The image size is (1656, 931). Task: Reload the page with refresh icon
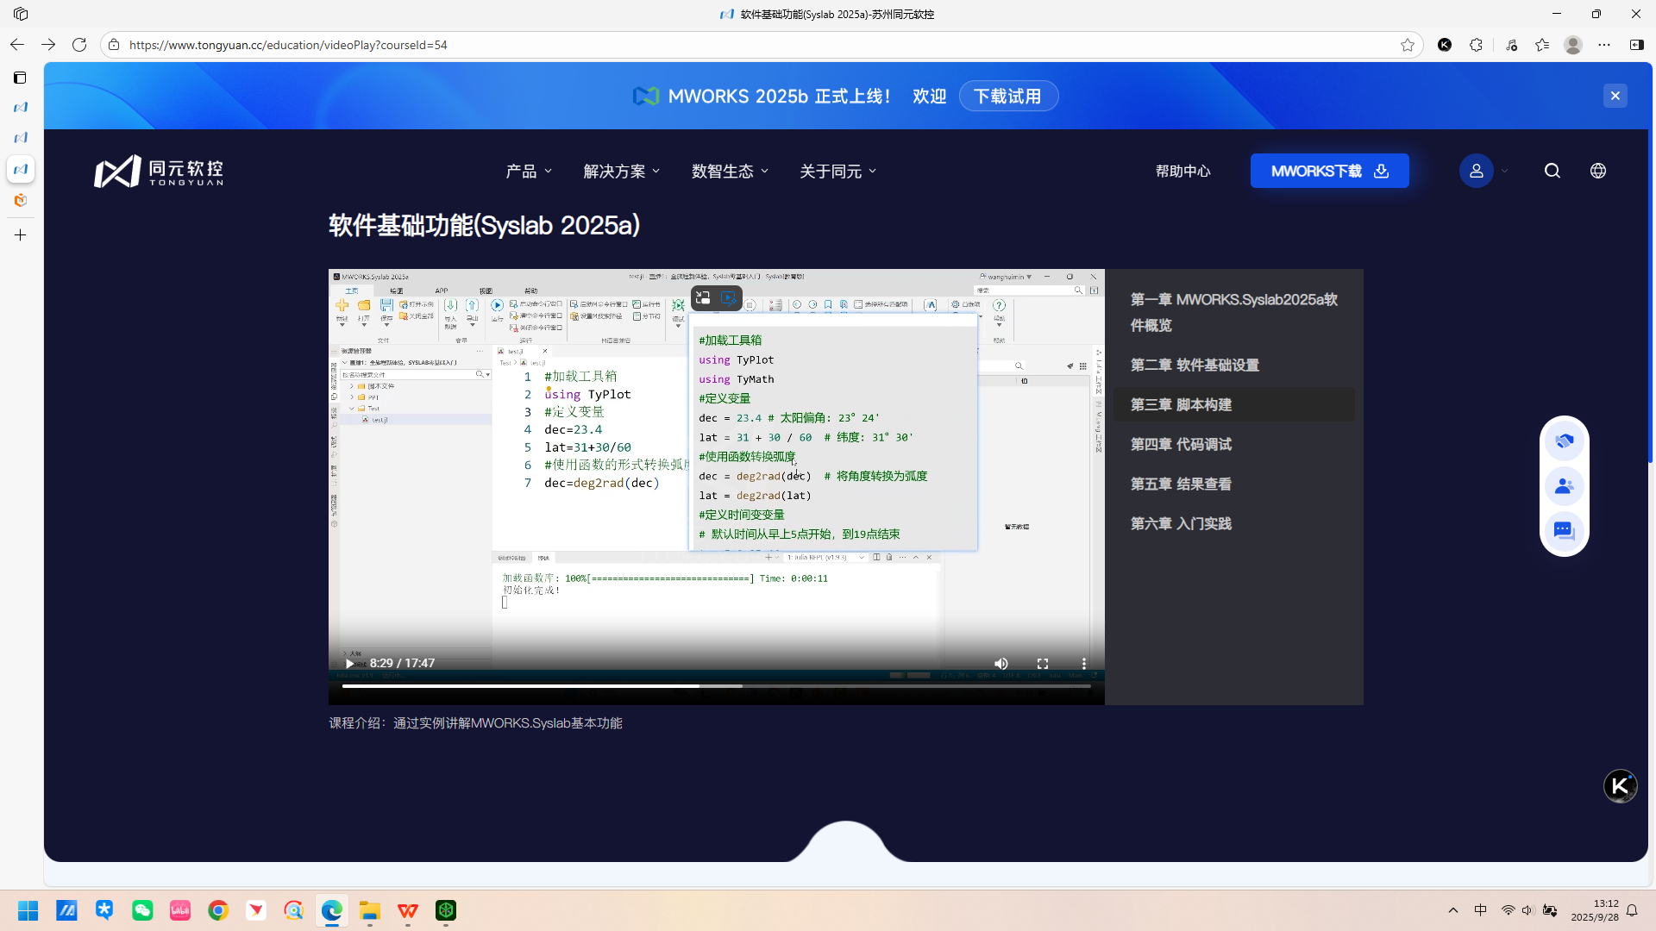pyautogui.click(x=79, y=45)
